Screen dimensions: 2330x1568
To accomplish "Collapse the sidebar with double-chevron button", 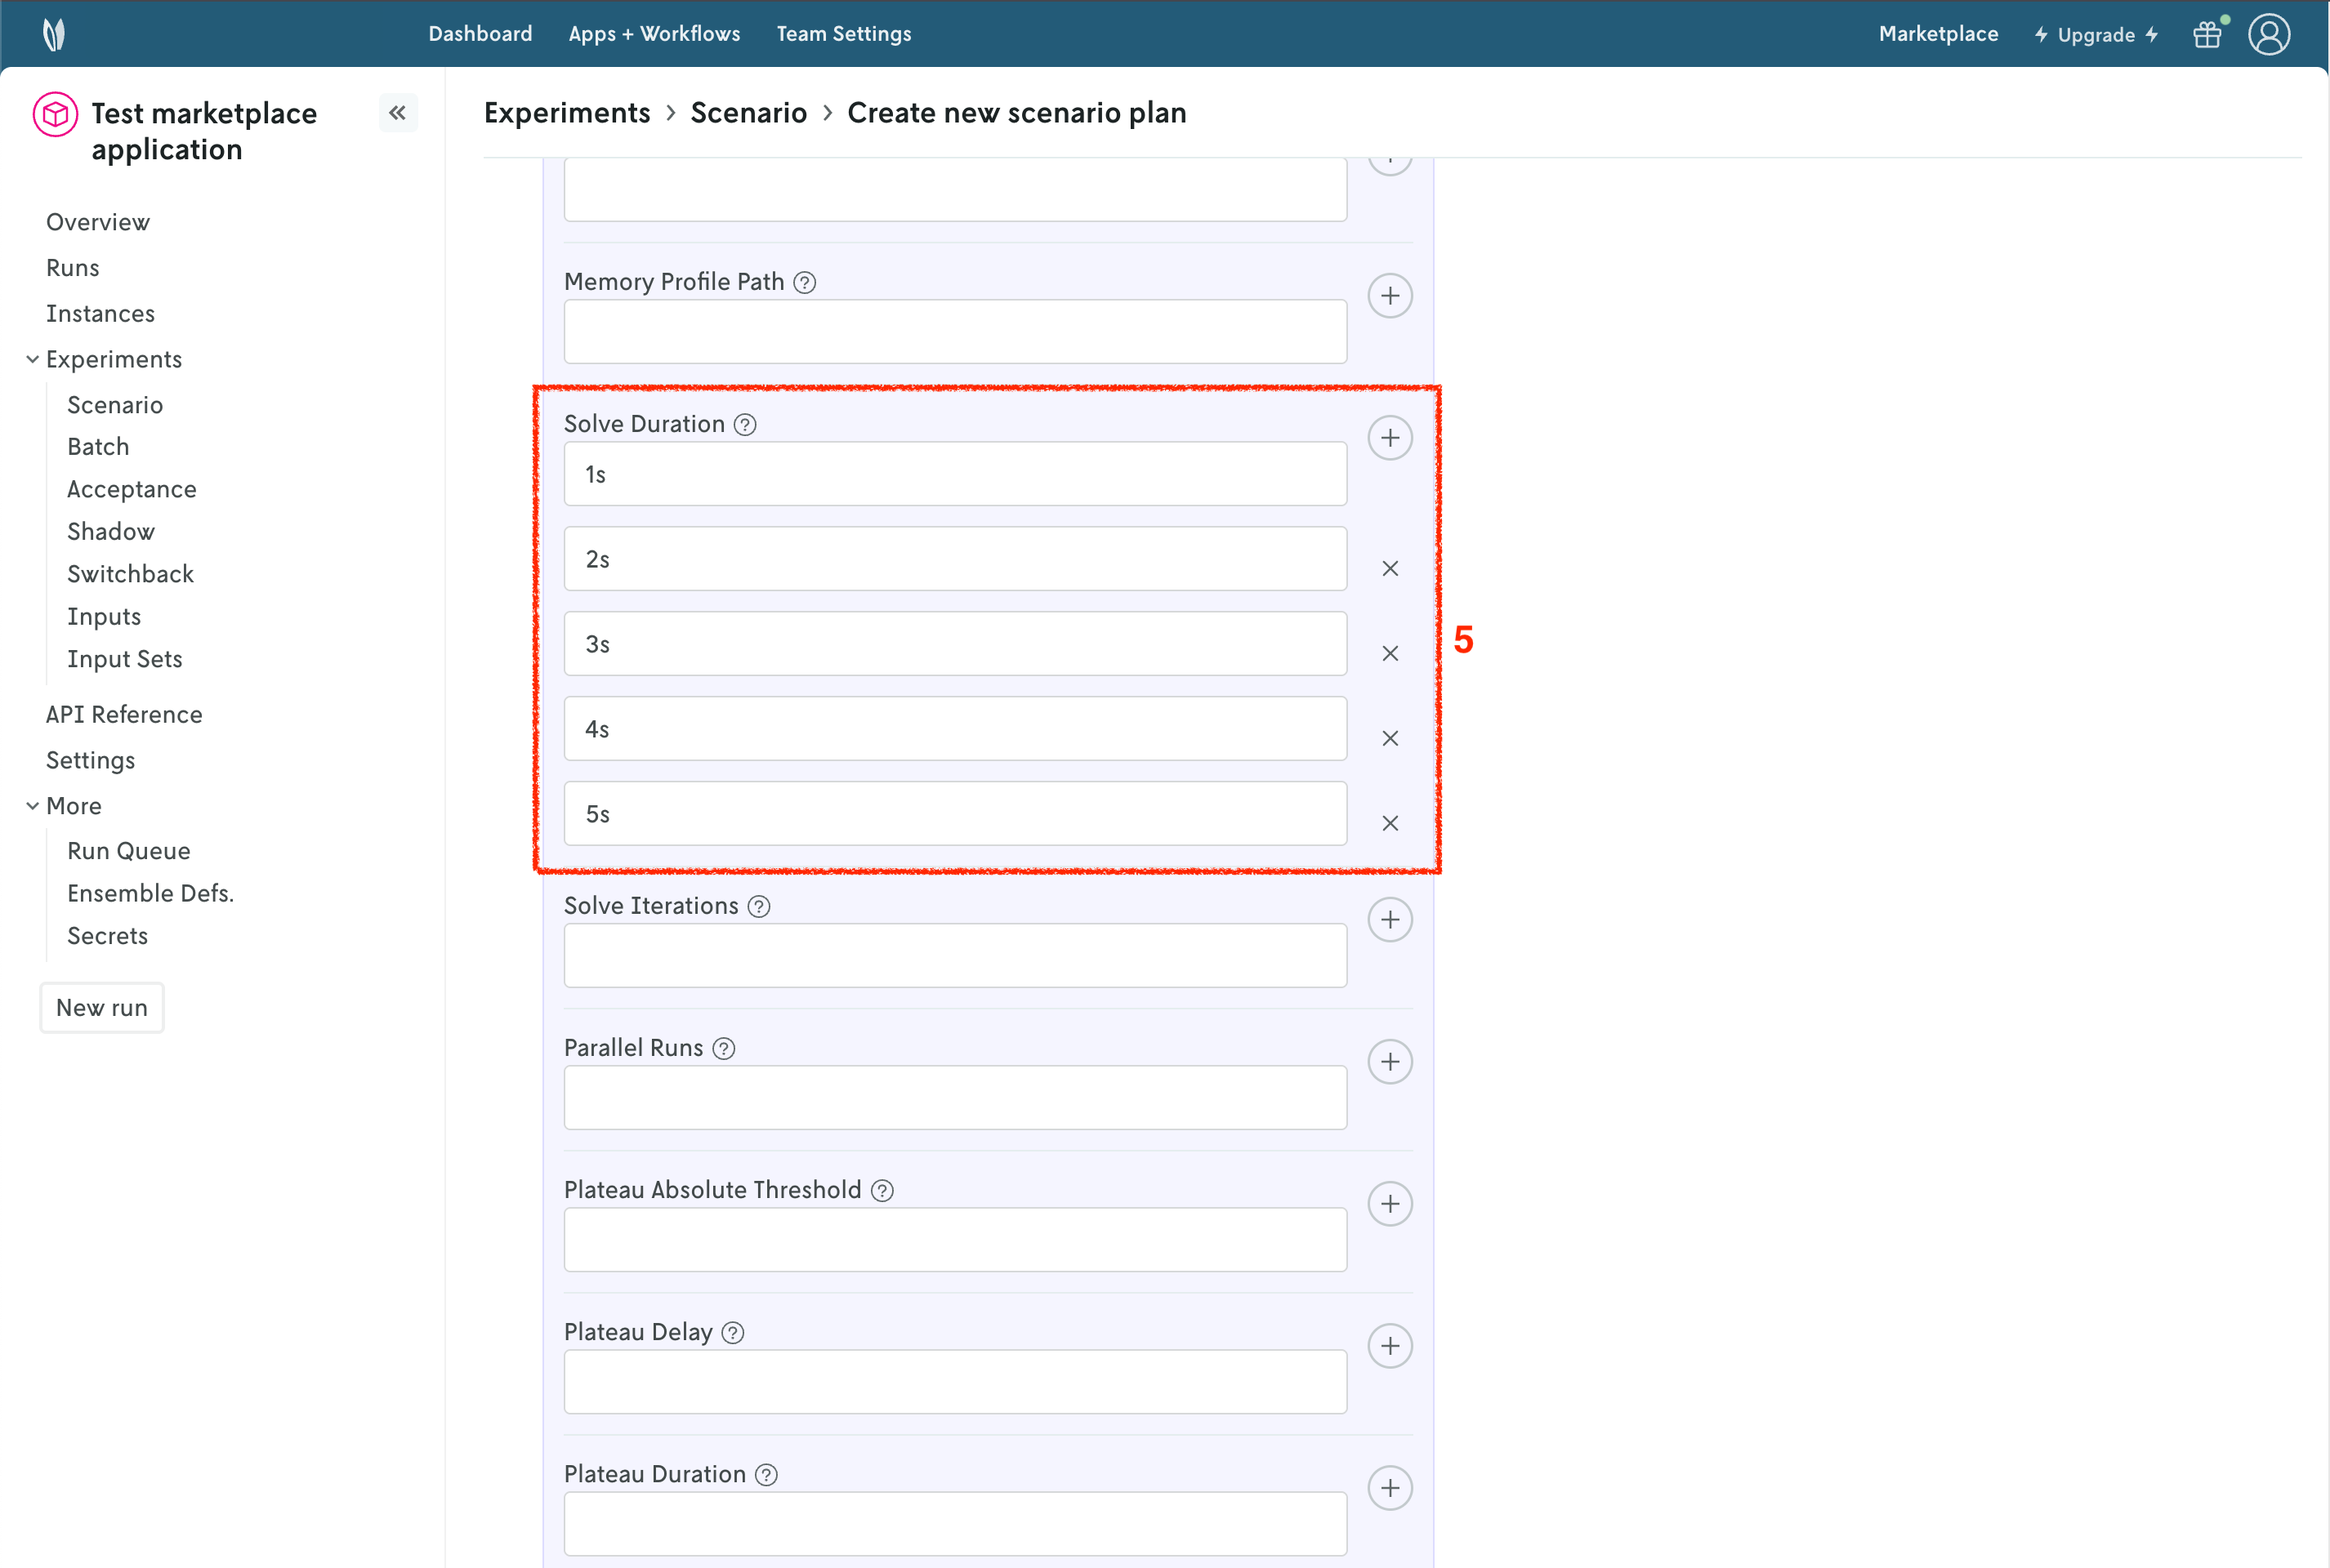I will (397, 113).
